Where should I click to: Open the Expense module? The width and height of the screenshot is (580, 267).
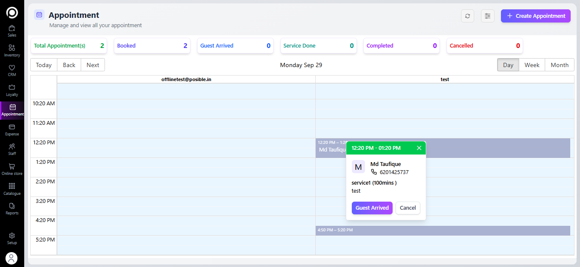(x=12, y=129)
